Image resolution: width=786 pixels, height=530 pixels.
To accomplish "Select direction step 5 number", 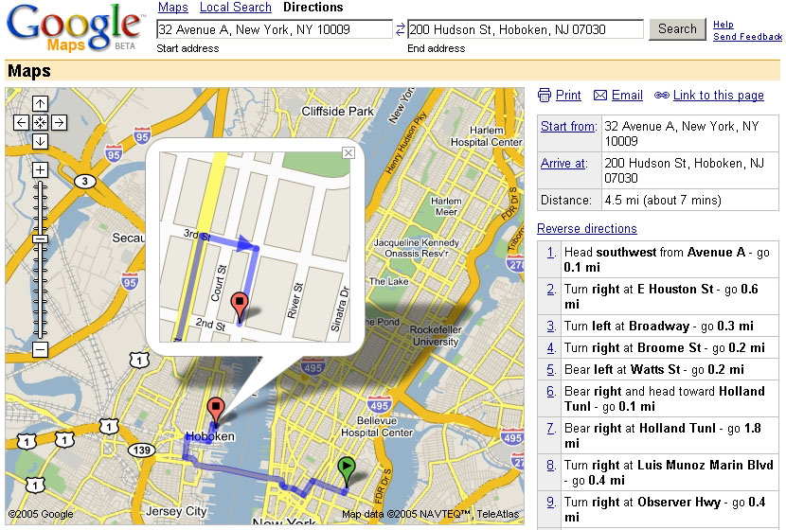I will (551, 370).
